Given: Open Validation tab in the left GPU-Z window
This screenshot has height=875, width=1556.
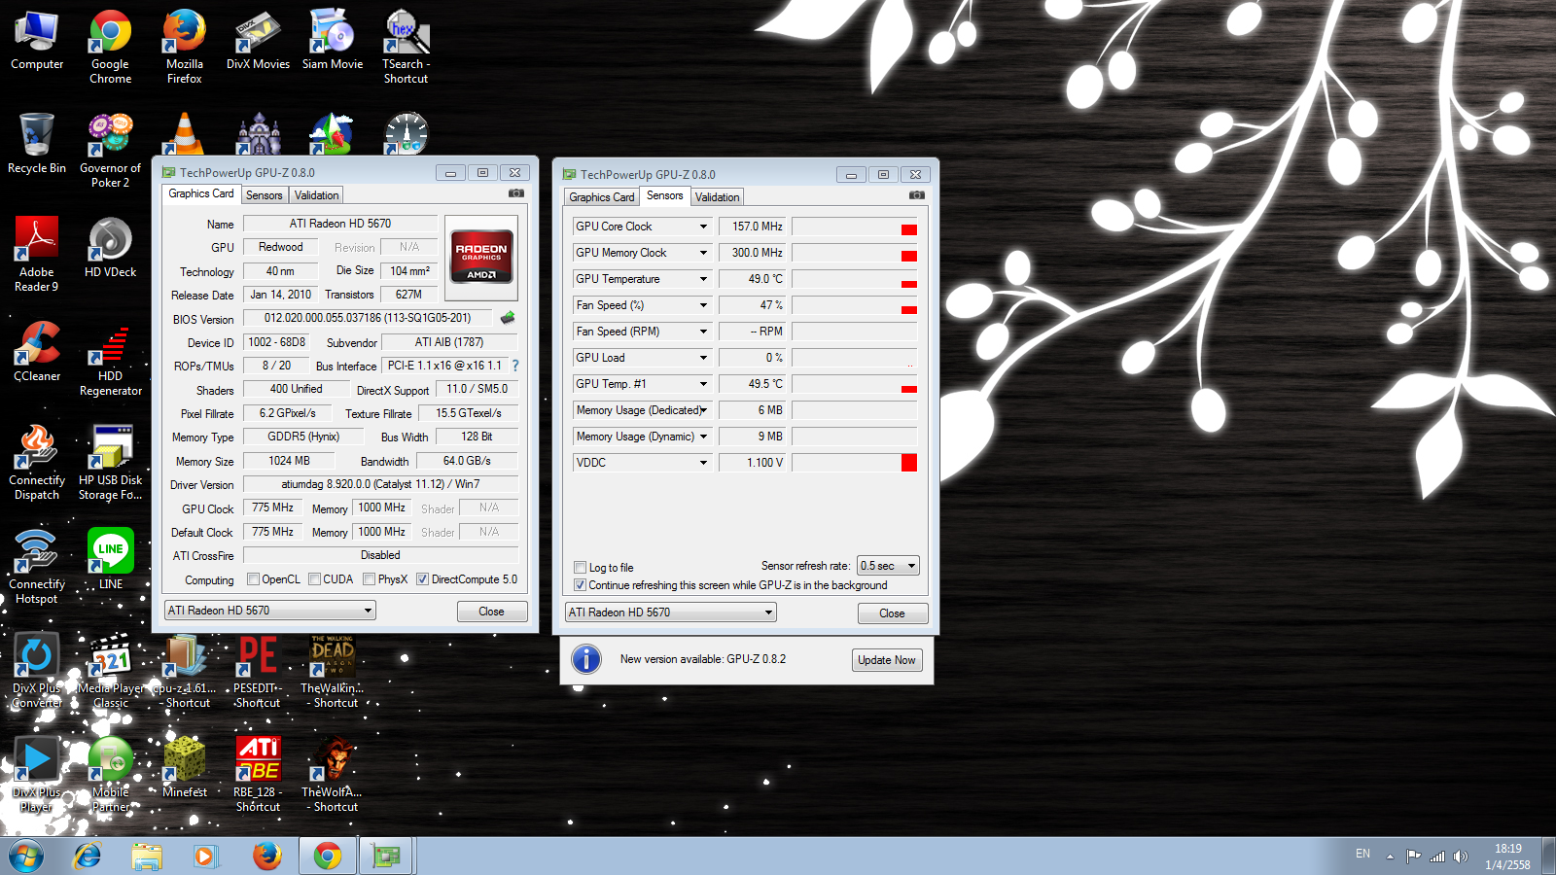Looking at the screenshot, I should point(317,195).
